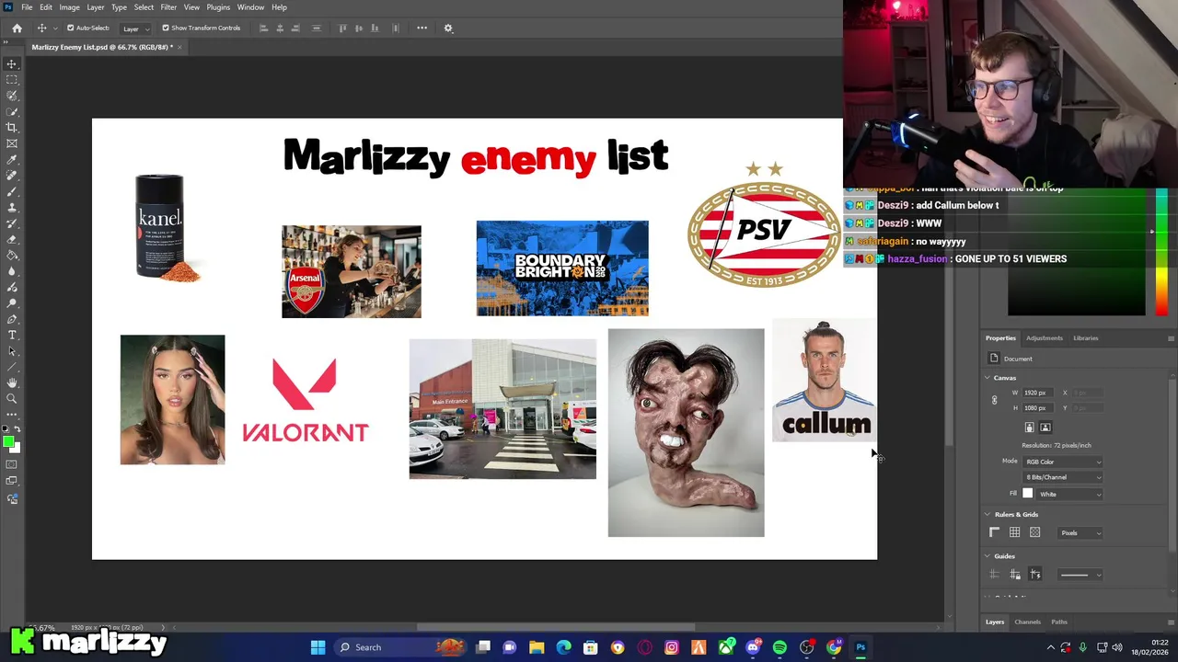Screen dimensions: 1178x662
Task: Collapse the Guides section
Action: pyautogui.click(x=987, y=556)
